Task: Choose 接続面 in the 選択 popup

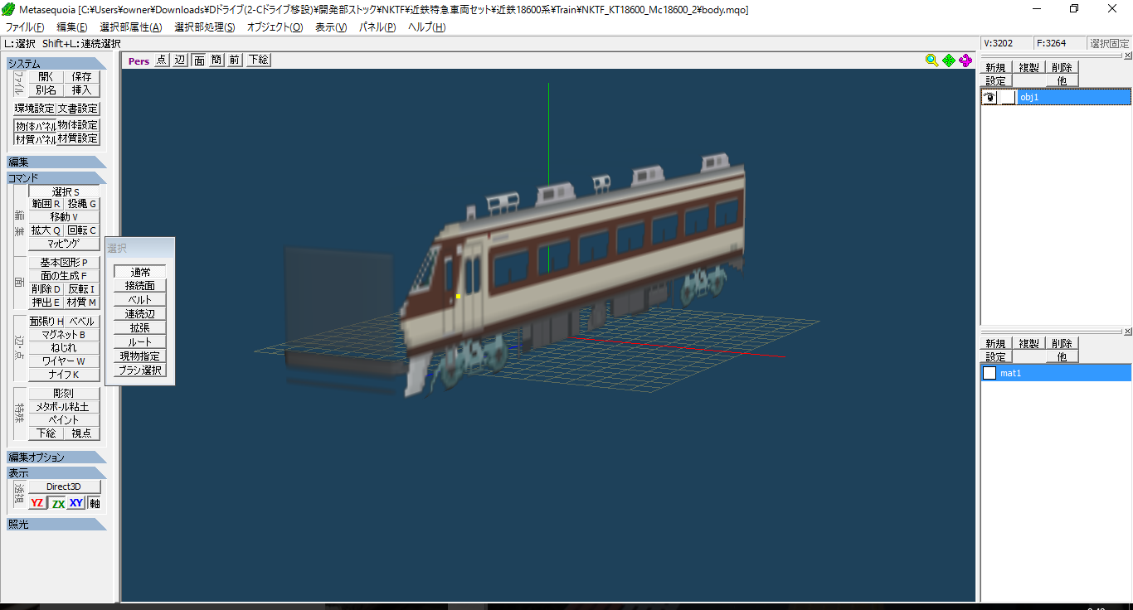Action: click(x=140, y=285)
